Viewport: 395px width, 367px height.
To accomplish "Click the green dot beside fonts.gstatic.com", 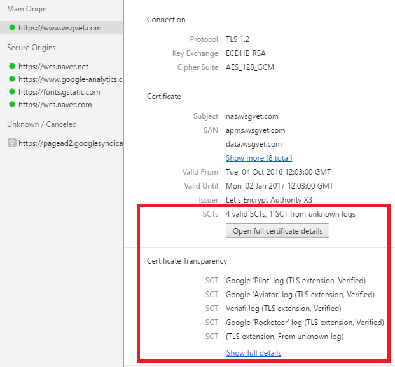I will 12,92.
